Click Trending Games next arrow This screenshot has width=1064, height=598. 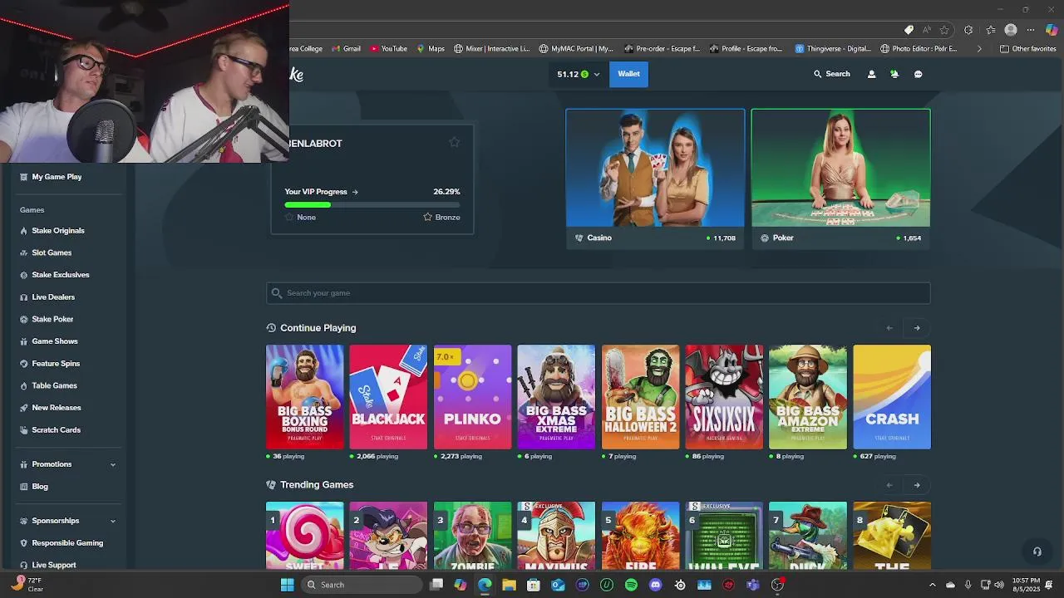coord(917,485)
